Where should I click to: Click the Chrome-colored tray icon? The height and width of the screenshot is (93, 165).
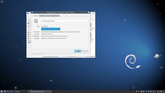pos(141,91)
